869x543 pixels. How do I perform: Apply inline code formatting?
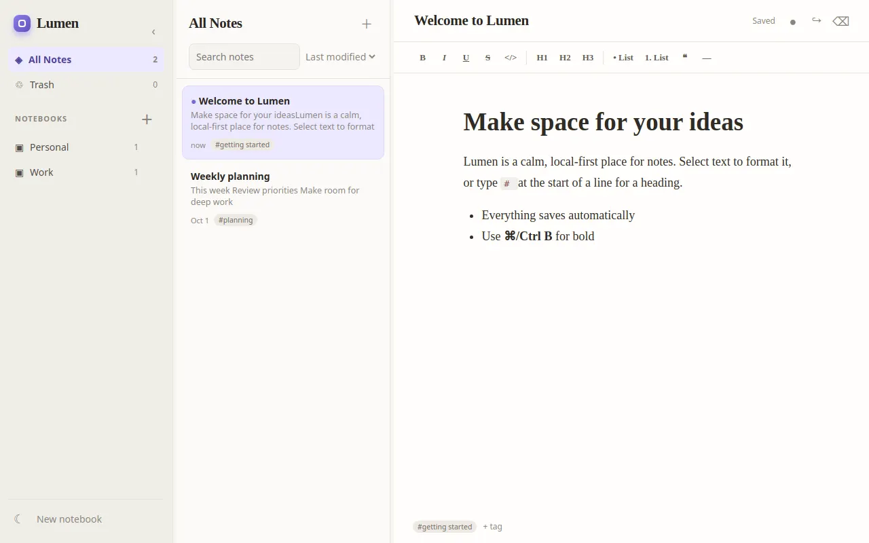pyautogui.click(x=511, y=58)
